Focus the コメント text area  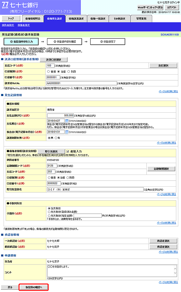112,271
